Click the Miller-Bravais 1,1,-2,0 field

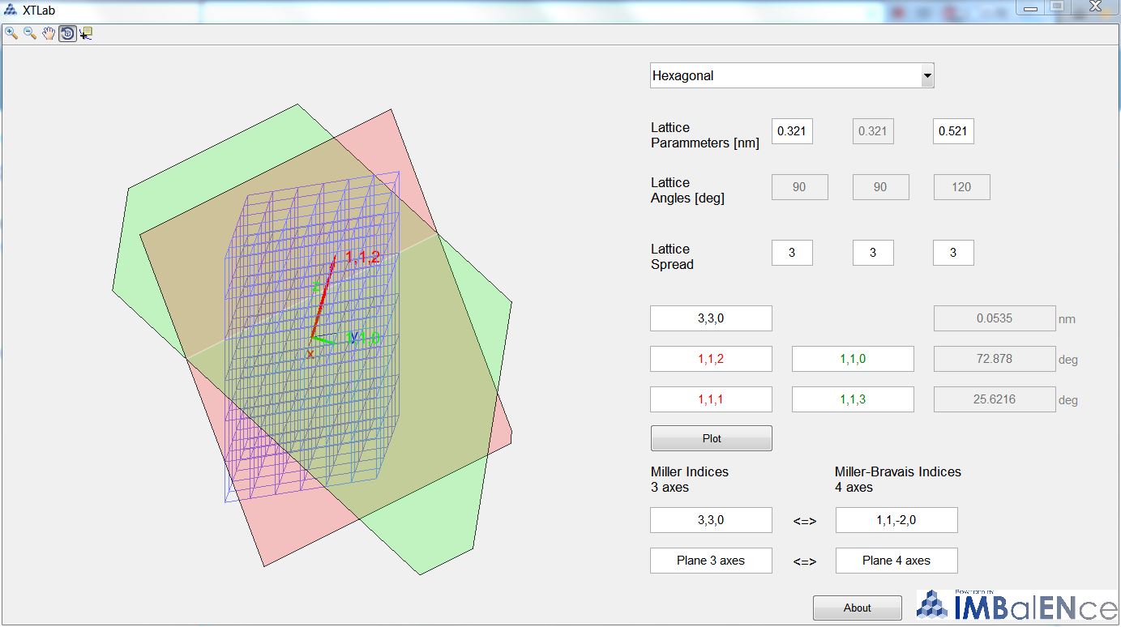pos(896,520)
